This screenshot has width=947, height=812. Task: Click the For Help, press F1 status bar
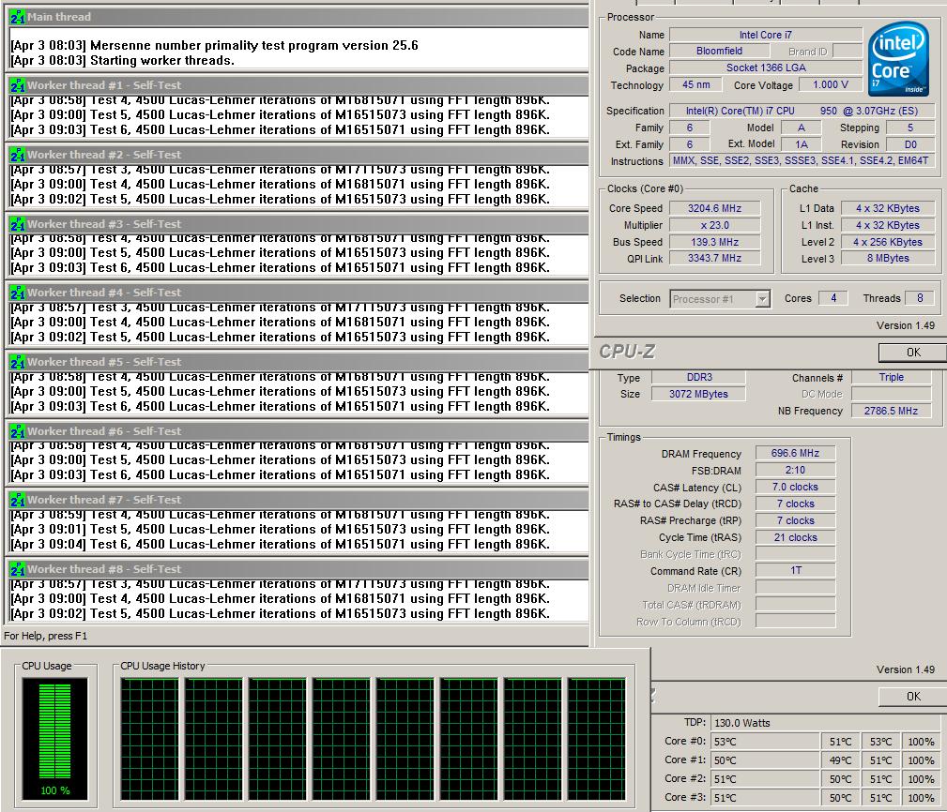click(46, 636)
